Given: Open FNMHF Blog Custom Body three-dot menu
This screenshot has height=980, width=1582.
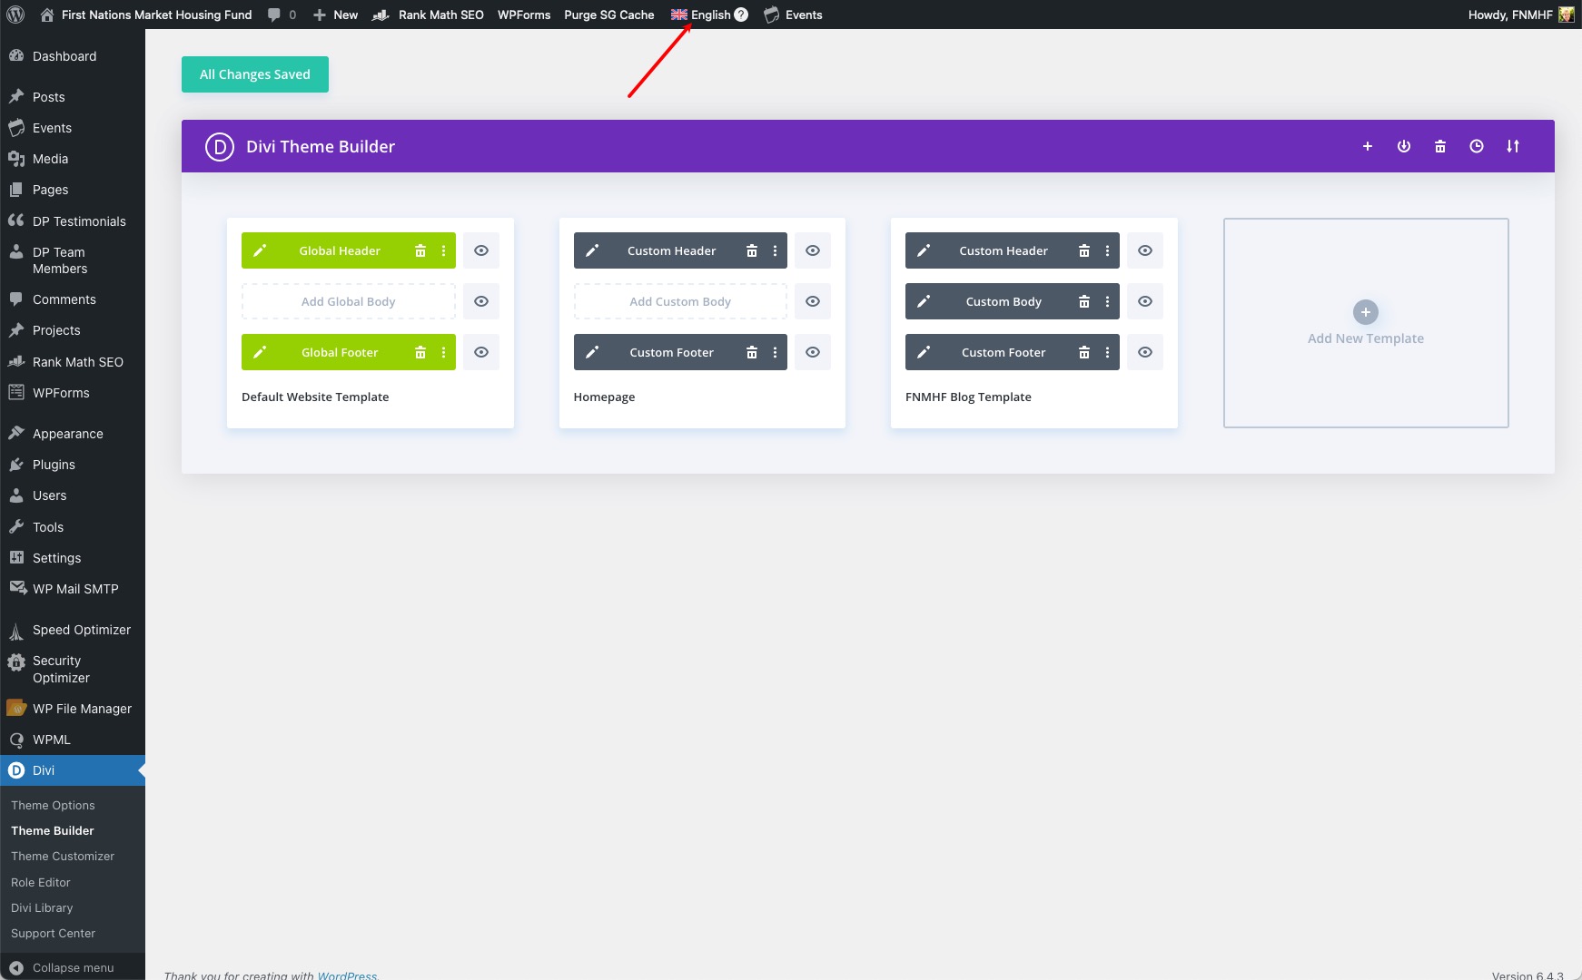Looking at the screenshot, I should [x=1107, y=301].
